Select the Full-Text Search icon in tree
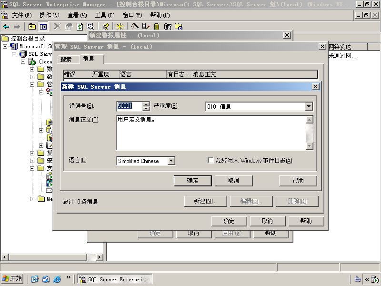381x286 pixels. (50, 184)
